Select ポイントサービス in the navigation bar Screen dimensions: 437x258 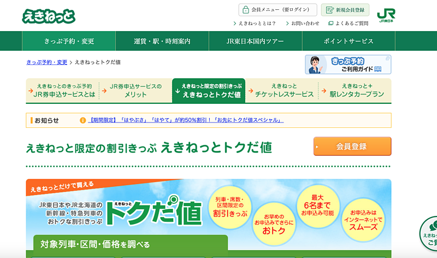tap(349, 41)
